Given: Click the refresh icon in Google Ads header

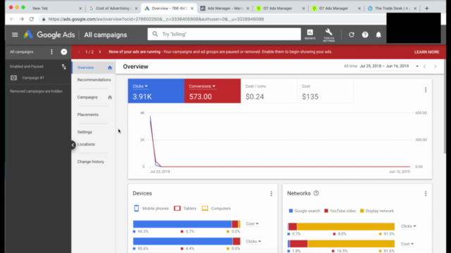Looking at the screenshot, I should [352, 34].
